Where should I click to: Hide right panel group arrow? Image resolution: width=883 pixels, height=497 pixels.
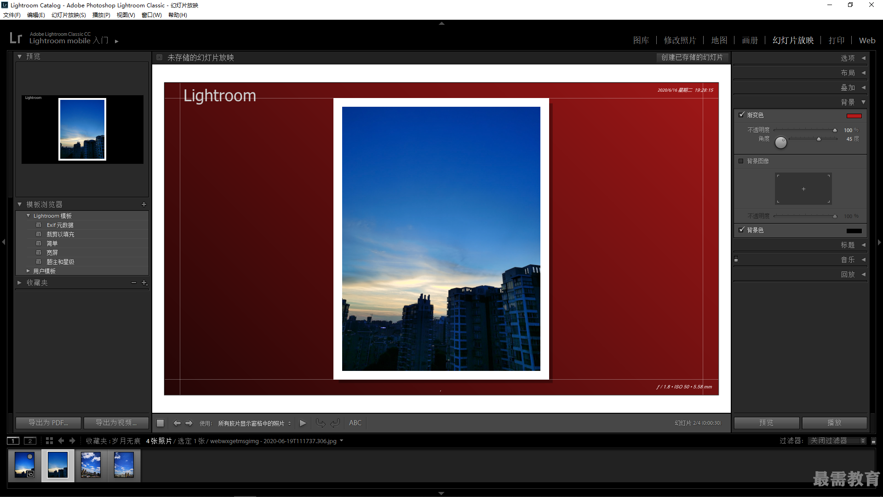pos(879,242)
